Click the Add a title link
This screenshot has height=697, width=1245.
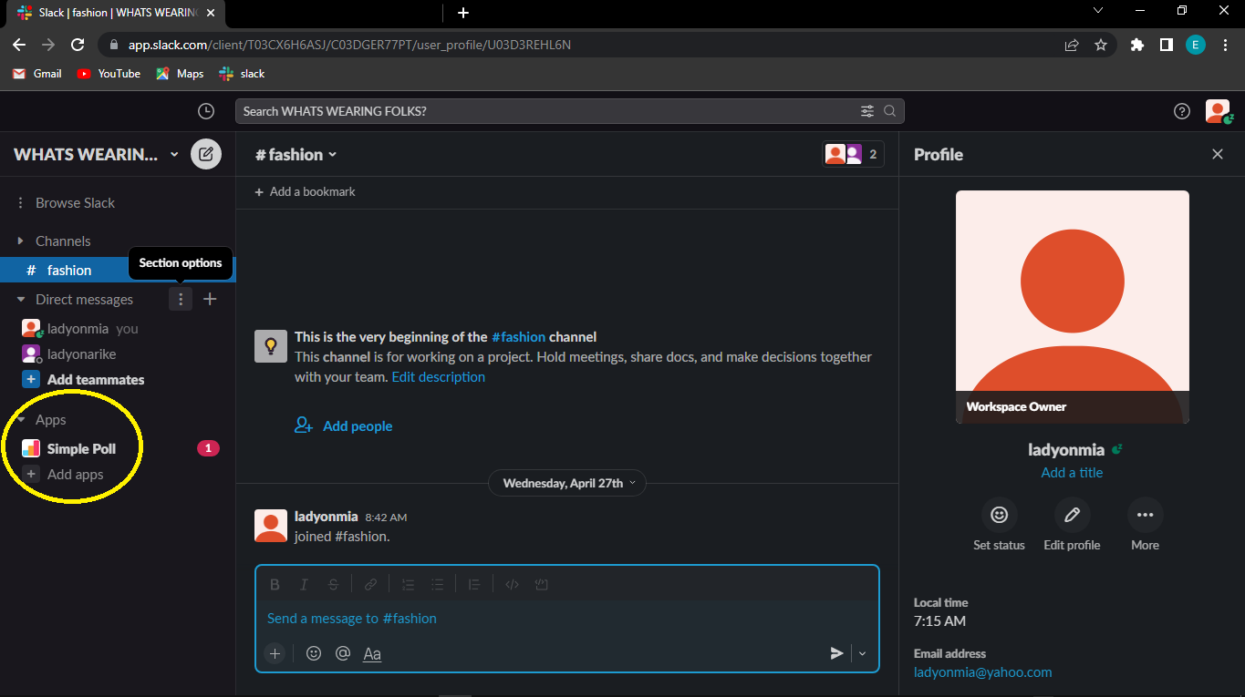pos(1072,472)
